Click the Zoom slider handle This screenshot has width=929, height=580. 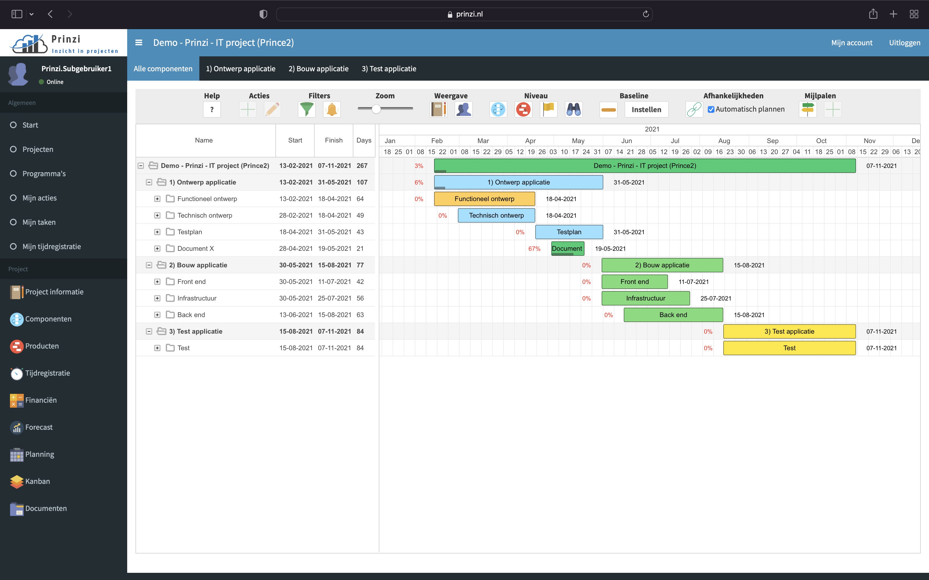coord(376,109)
